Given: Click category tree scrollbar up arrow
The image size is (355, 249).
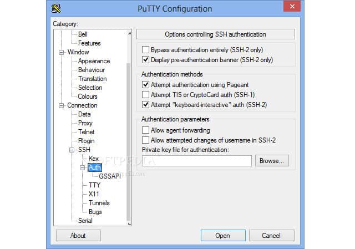Looking at the screenshot, I should [129, 33].
